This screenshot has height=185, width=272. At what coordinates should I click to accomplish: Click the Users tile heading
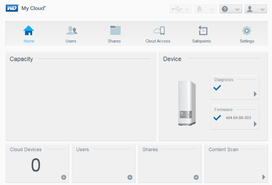tap(83, 150)
